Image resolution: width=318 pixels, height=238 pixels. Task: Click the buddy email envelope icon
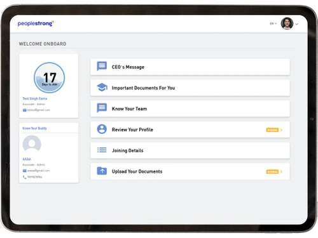pyautogui.click(x=25, y=171)
